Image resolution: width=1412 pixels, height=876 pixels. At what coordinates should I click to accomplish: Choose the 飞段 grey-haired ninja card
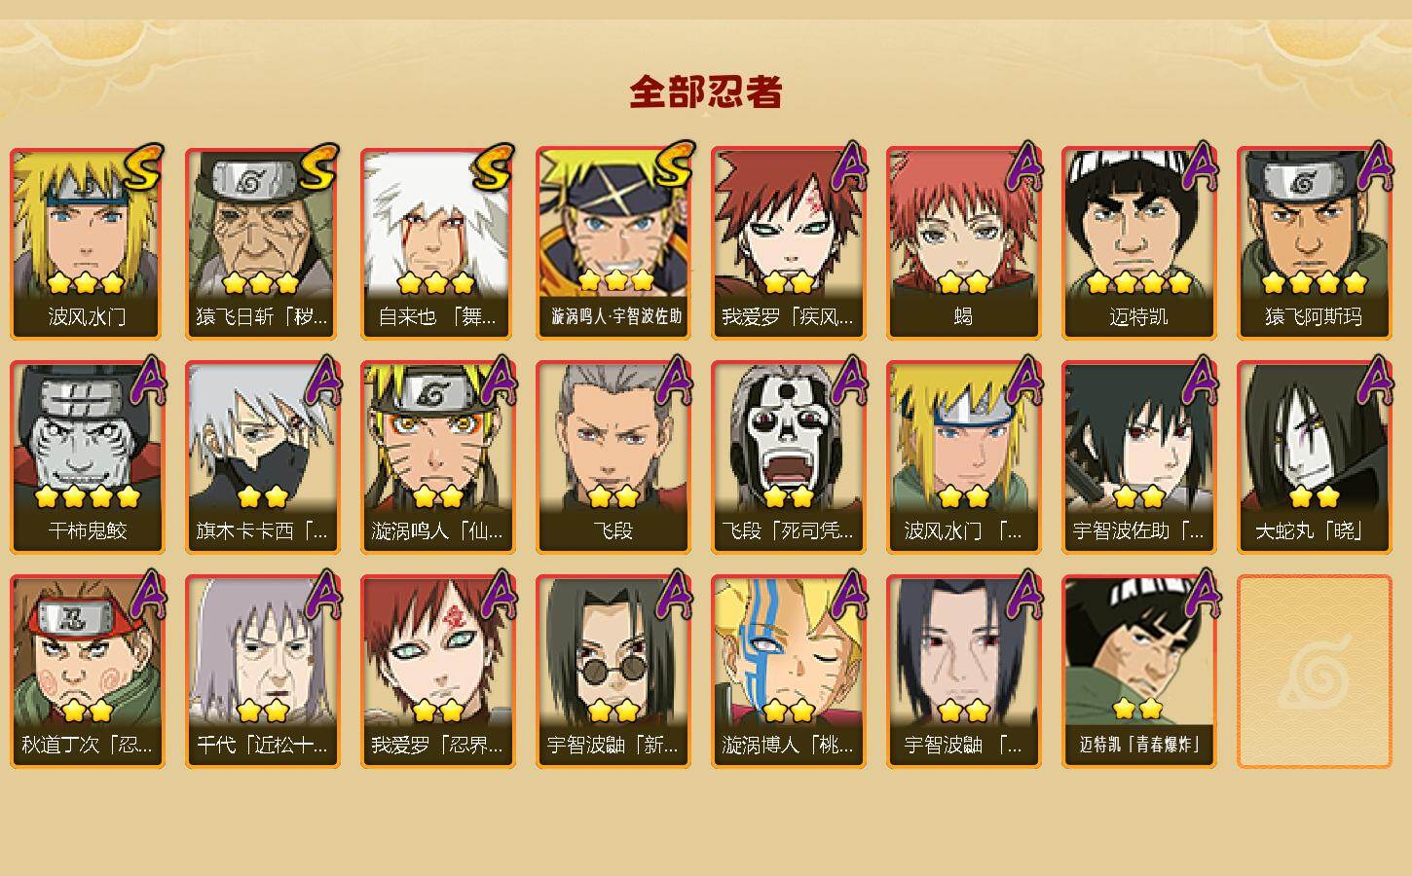coord(613,457)
